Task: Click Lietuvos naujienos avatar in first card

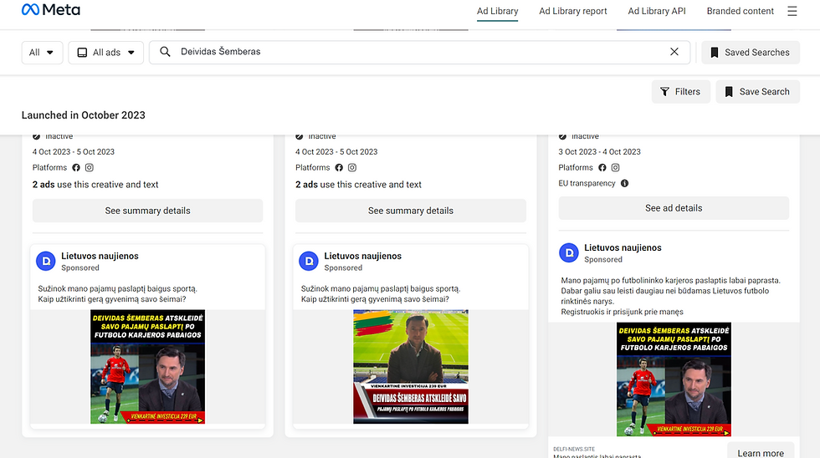Action: click(x=45, y=261)
